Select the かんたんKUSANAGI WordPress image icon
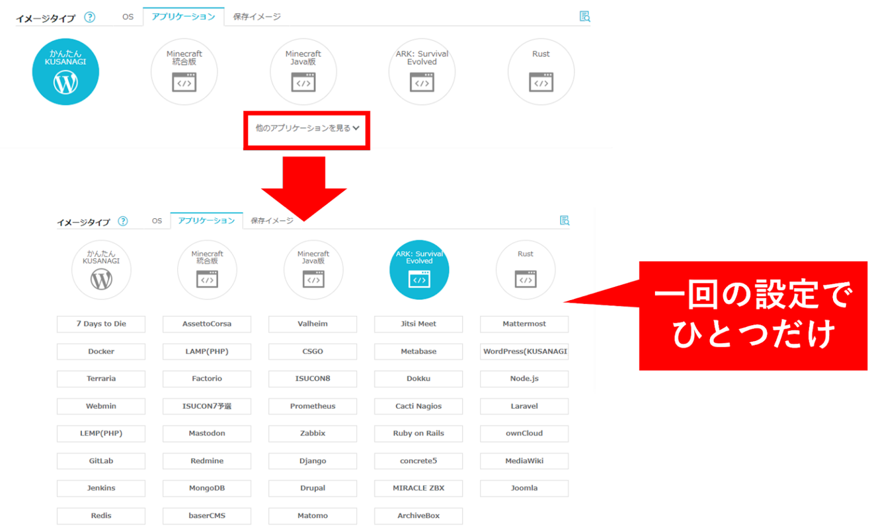 pyautogui.click(x=65, y=72)
